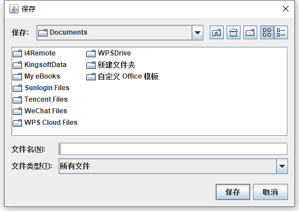This screenshot has height=211, width=299.
Task: Click the My eBooks folder name
Action: point(42,76)
